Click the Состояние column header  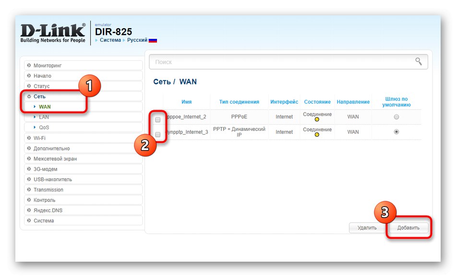point(317,102)
